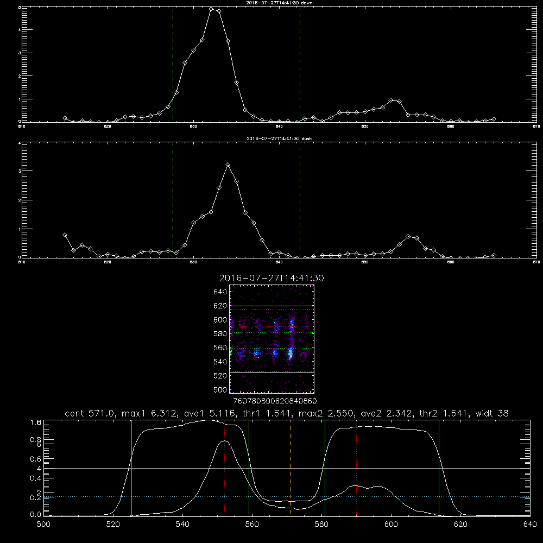Click the '540' label on spectrogram y-axis
The width and height of the screenshot is (543, 543).
coord(220,362)
